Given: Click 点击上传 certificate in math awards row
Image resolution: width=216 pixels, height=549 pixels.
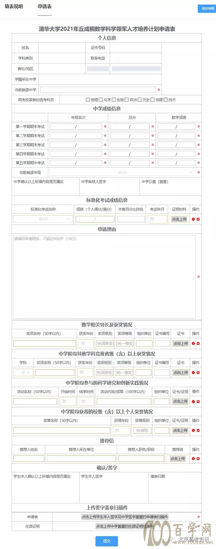Looking at the screenshot, I should [181, 343].
